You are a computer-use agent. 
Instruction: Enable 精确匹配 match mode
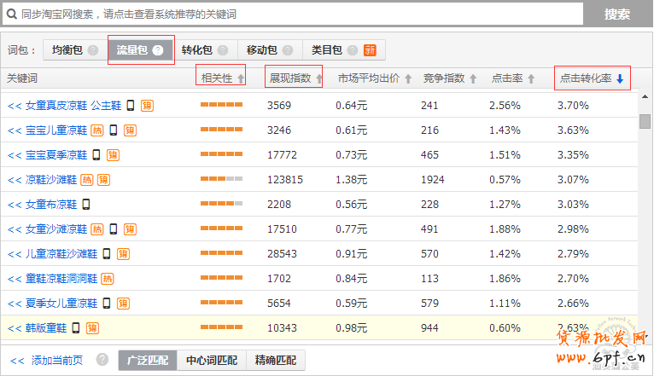[x=276, y=360]
